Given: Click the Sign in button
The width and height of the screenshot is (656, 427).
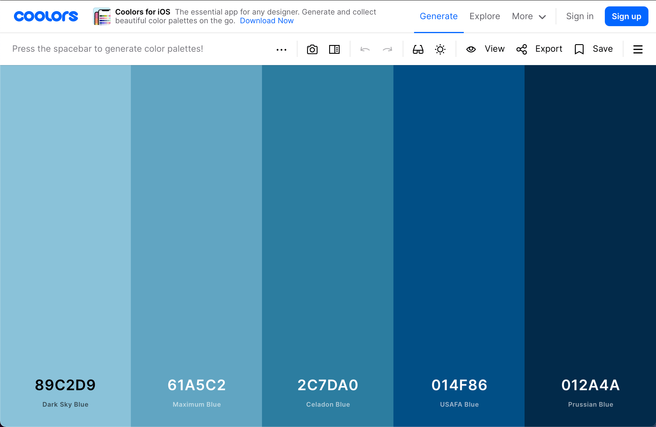Looking at the screenshot, I should point(579,16).
